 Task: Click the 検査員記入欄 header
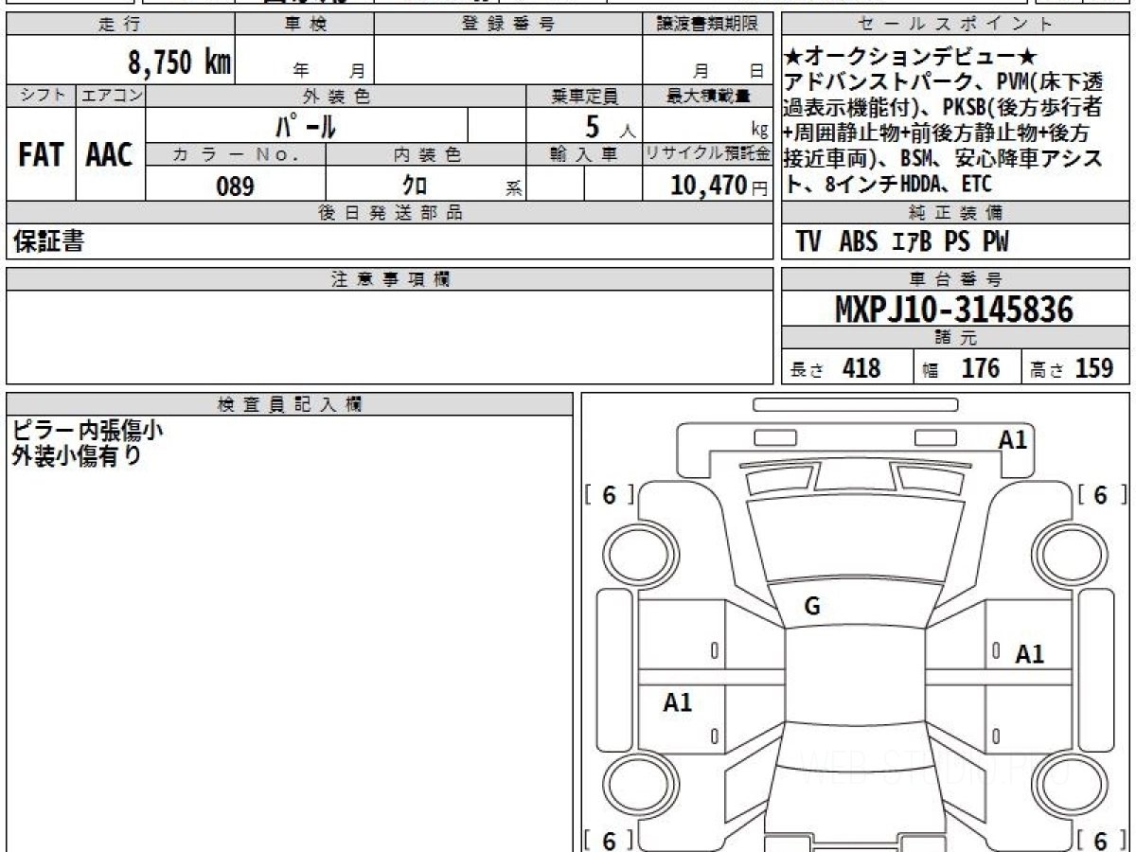pyautogui.click(x=290, y=404)
